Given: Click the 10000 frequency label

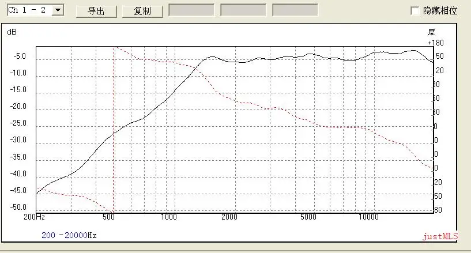Looking at the screenshot, I should click(368, 217).
